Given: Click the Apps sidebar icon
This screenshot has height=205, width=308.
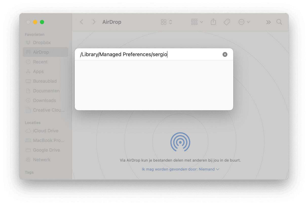Looking at the screenshot, I should [x=28, y=71].
